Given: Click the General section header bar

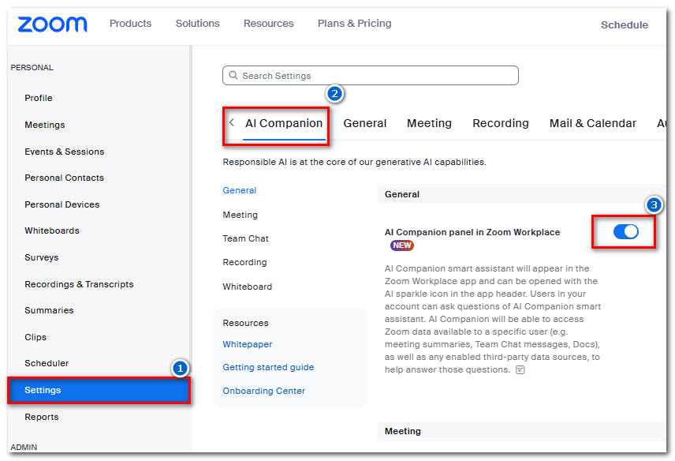Looking at the screenshot, I should pos(521,194).
